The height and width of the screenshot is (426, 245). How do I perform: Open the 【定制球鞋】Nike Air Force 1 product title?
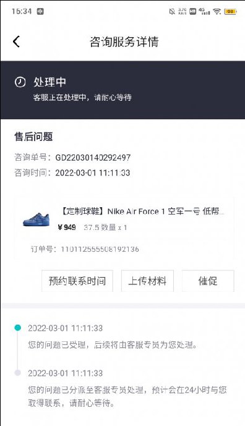point(142,211)
